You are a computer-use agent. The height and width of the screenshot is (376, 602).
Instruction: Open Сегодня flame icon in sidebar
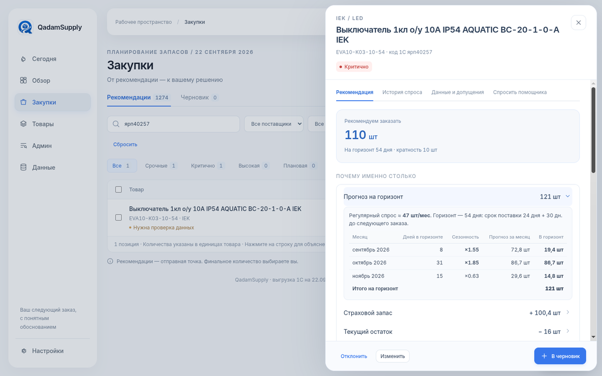[23, 59]
